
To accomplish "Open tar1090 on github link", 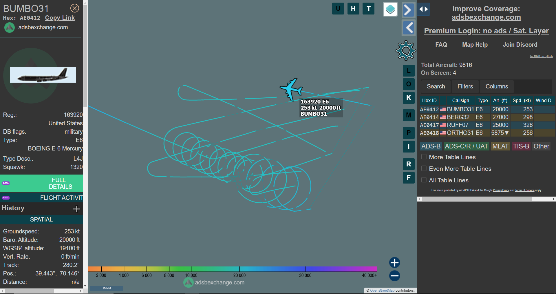I will coord(541,56).
